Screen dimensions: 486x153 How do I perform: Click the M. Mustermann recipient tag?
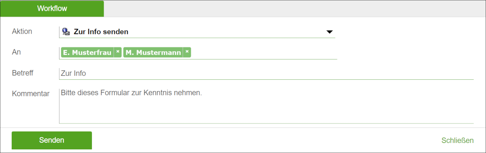coord(153,52)
